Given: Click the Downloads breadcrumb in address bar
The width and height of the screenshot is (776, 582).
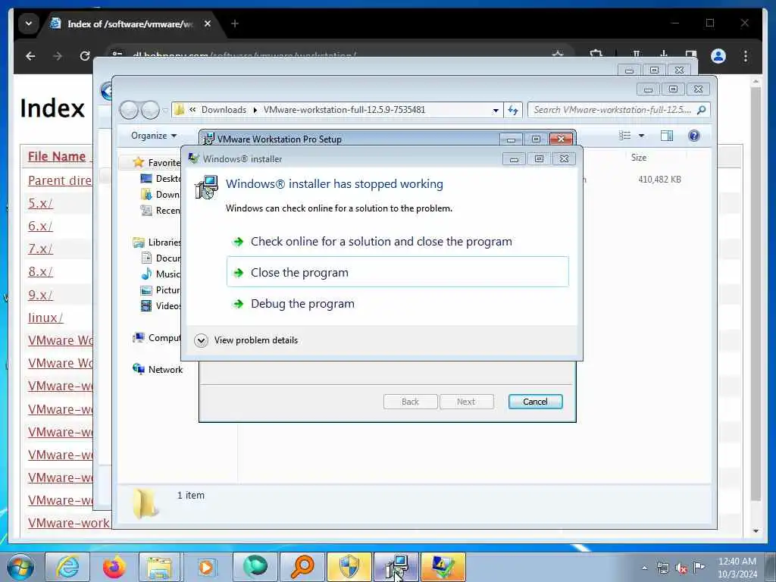Looking at the screenshot, I should pos(224,110).
